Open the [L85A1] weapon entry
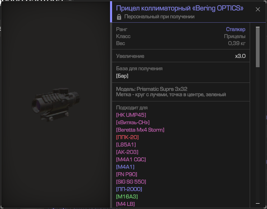The image size is (267, 209). click(x=126, y=145)
